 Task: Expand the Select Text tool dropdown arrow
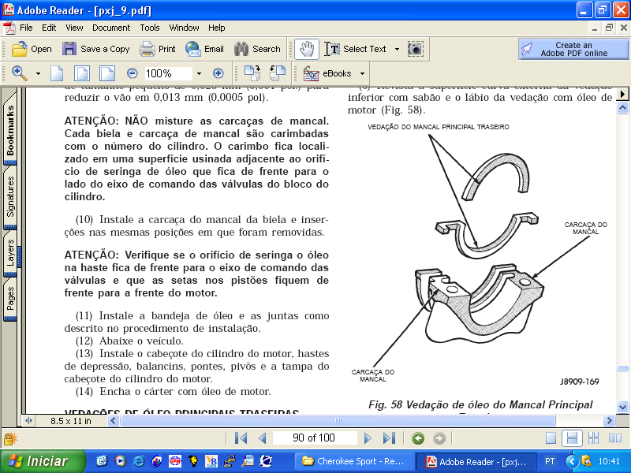(x=397, y=49)
